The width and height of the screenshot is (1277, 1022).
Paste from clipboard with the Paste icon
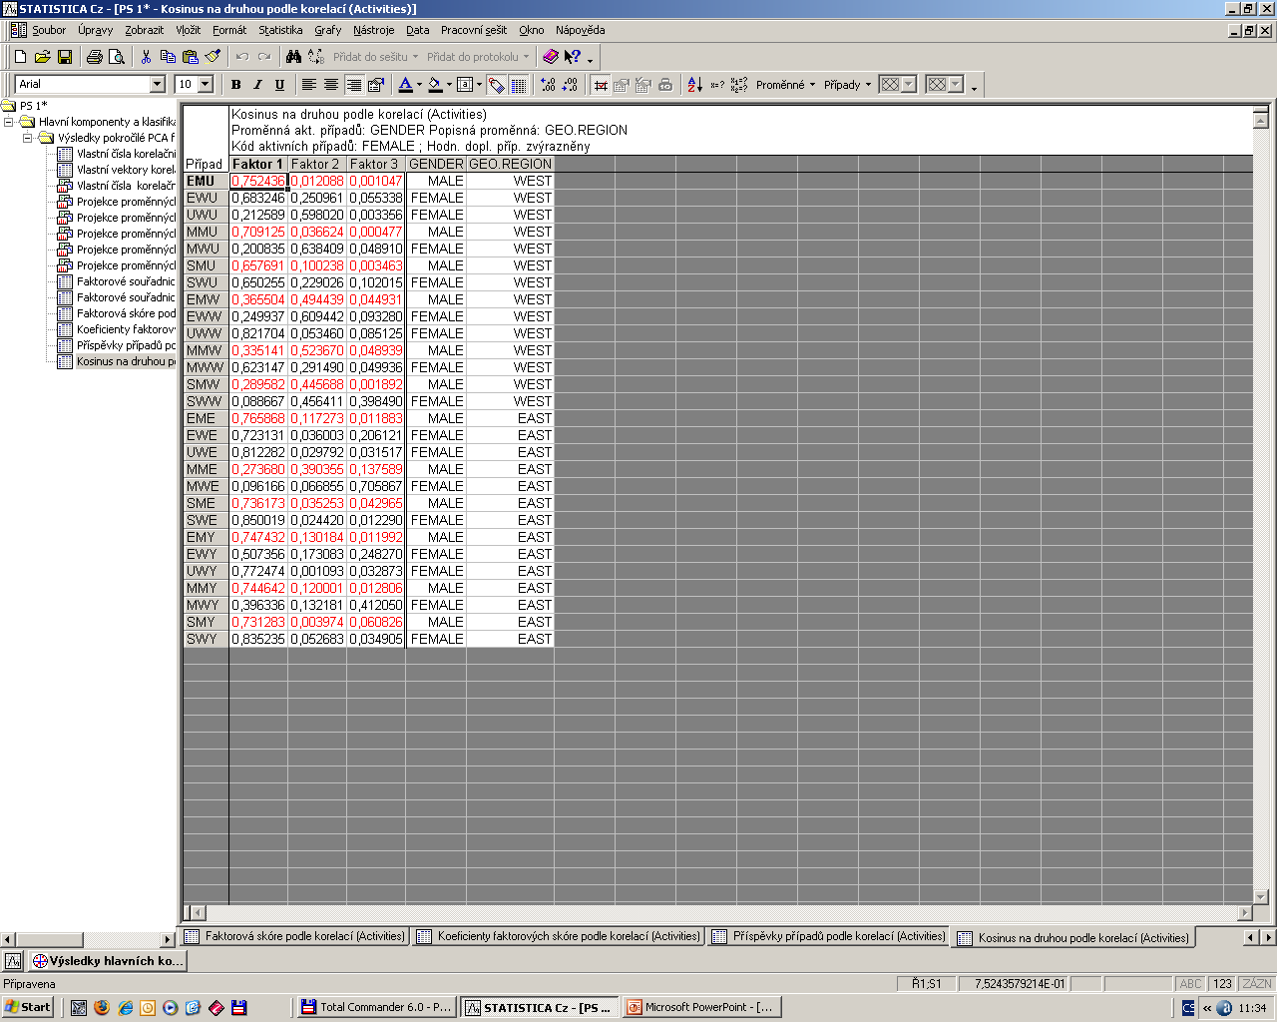pos(190,57)
